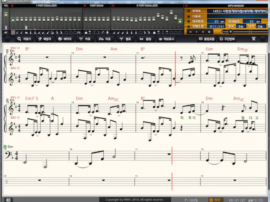Click the bowtie icon on 음정
The height and width of the screenshot is (202, 270).
coord(141,39)
